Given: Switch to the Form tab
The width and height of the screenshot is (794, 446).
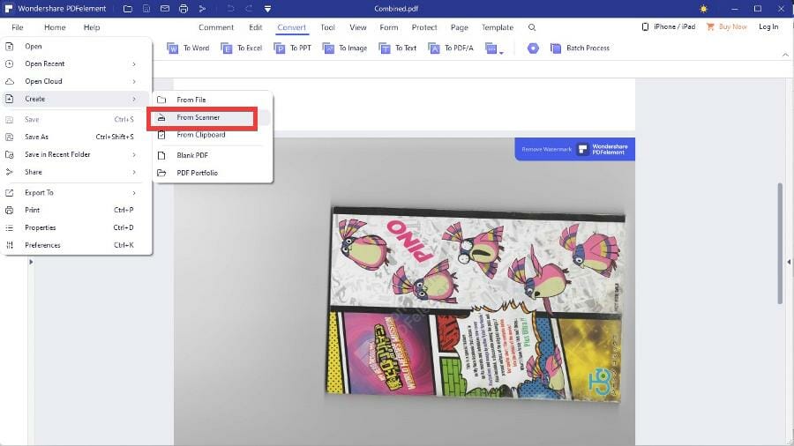Looking at the screenshot, I should (389, 27).
